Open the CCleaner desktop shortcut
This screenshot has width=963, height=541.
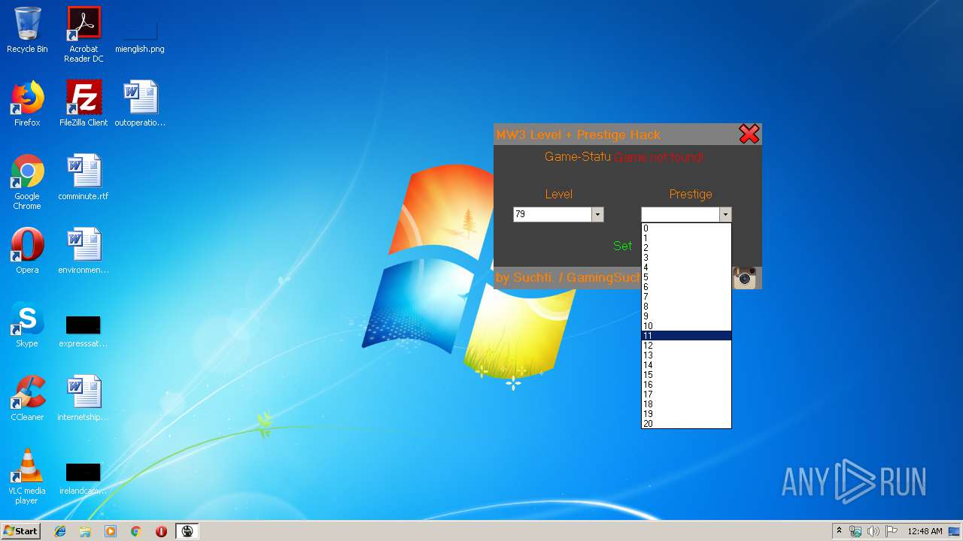click(x=27, y=398)
